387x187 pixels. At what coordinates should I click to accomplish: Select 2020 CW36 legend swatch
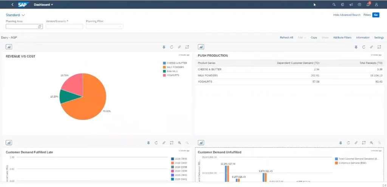[172, 159]
